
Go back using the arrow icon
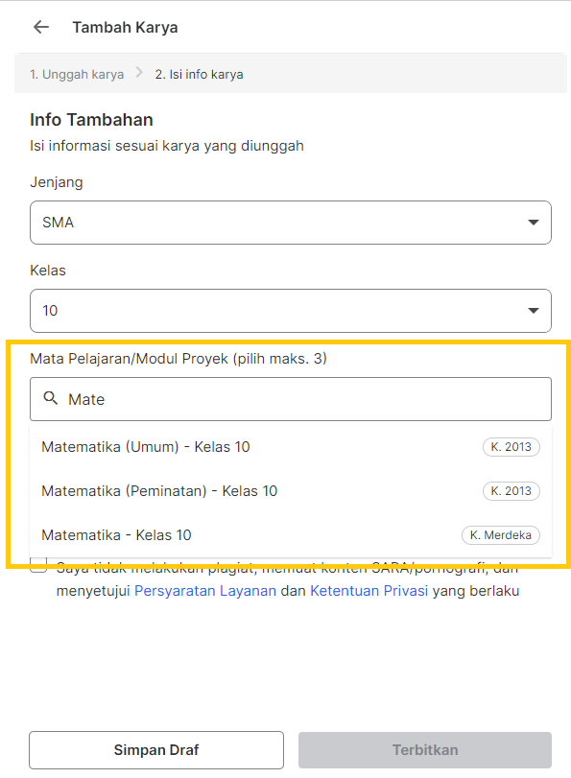point(40,27)
